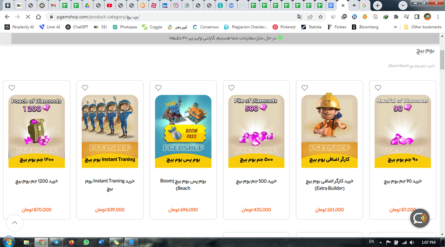This screenshot has width=445, height=247.
Task: Bookmark this page with the star icon
Action: pyautogui.click(x=321, y=17)
